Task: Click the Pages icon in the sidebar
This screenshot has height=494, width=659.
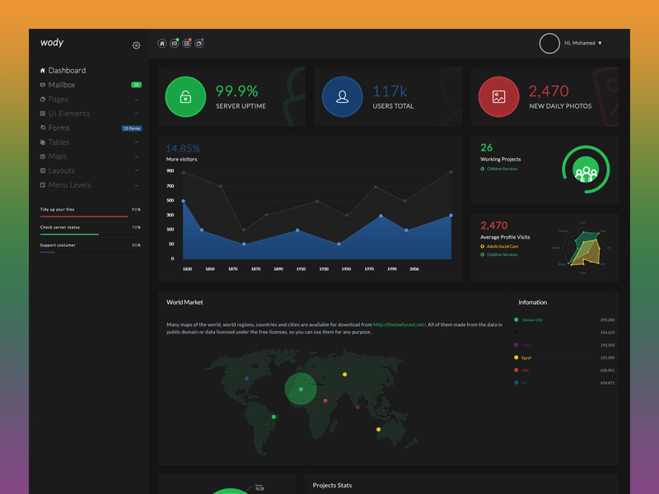Action: click(x=43, y=99)
